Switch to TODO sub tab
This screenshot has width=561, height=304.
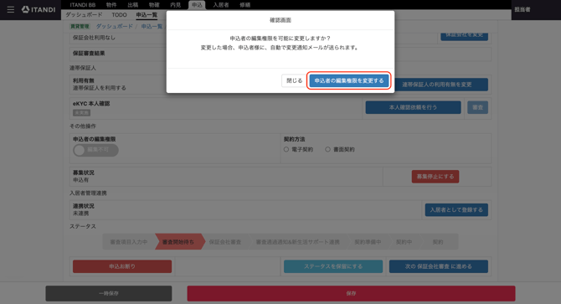pos(119,15)
